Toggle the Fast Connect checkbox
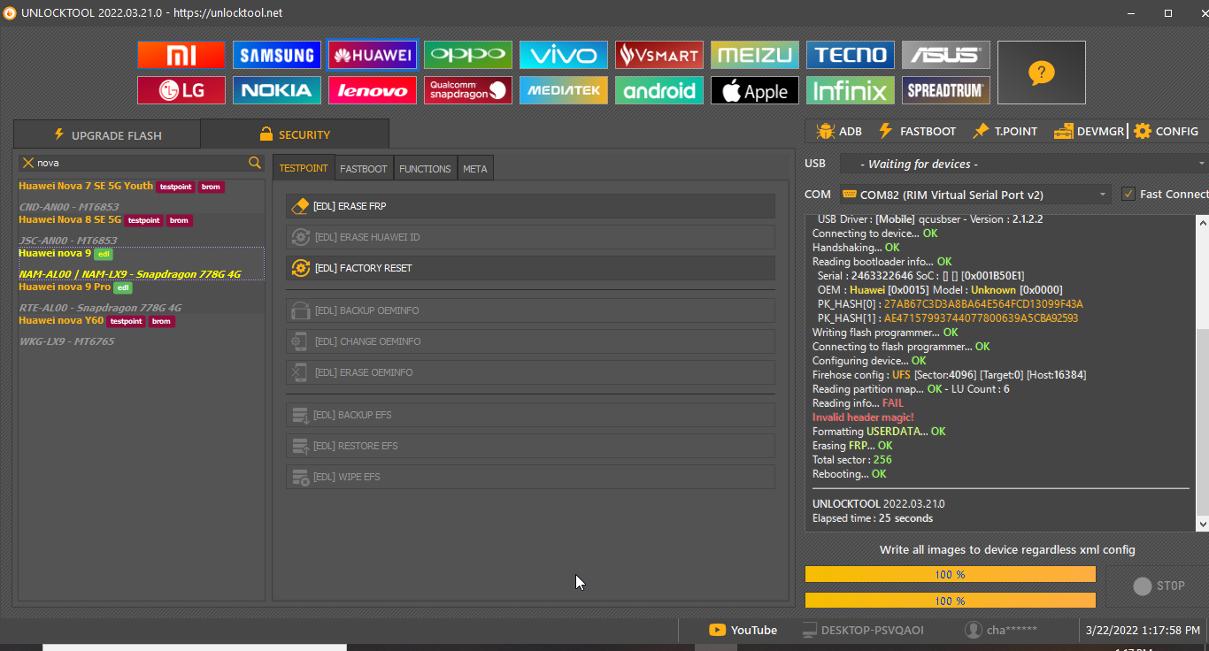 point(1128,194)
